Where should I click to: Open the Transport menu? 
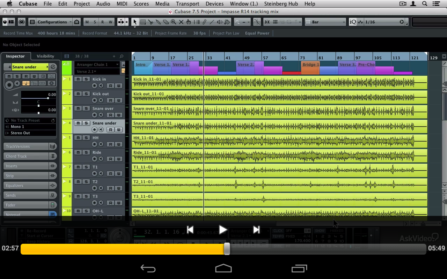(x=188, y=4)
